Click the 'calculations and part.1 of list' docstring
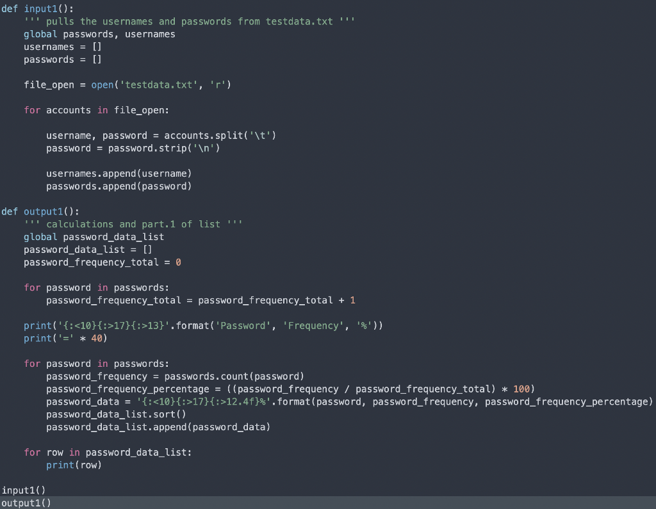The height and width of the screenshot is (509, 656). point(133,224)
